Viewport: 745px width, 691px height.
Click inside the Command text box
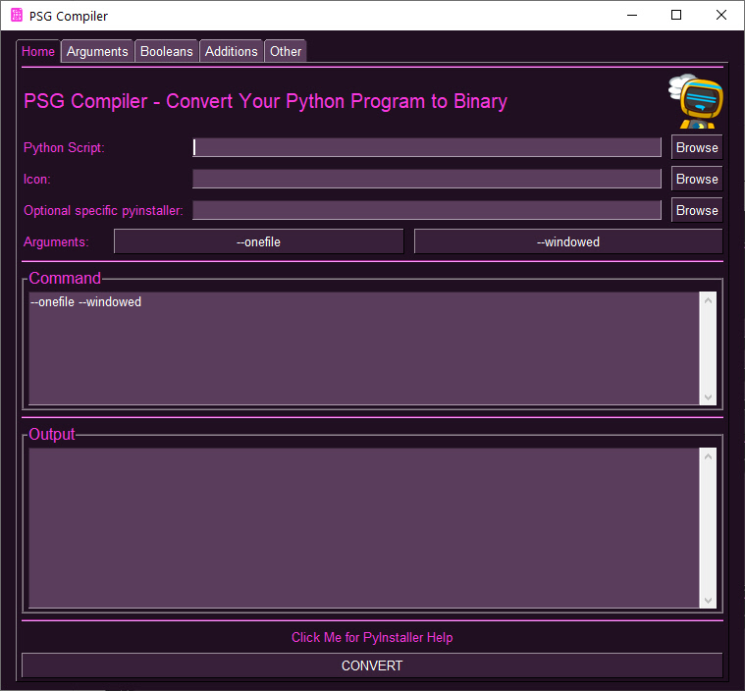tap(364, 348)
